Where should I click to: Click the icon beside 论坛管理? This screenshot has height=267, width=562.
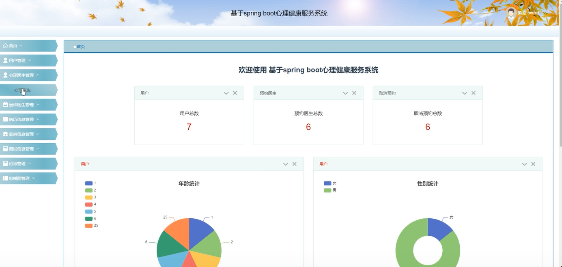5,164
